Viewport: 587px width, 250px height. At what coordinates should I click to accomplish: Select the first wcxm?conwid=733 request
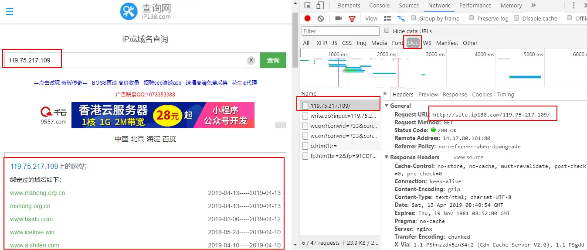click(x=340, y=126)
